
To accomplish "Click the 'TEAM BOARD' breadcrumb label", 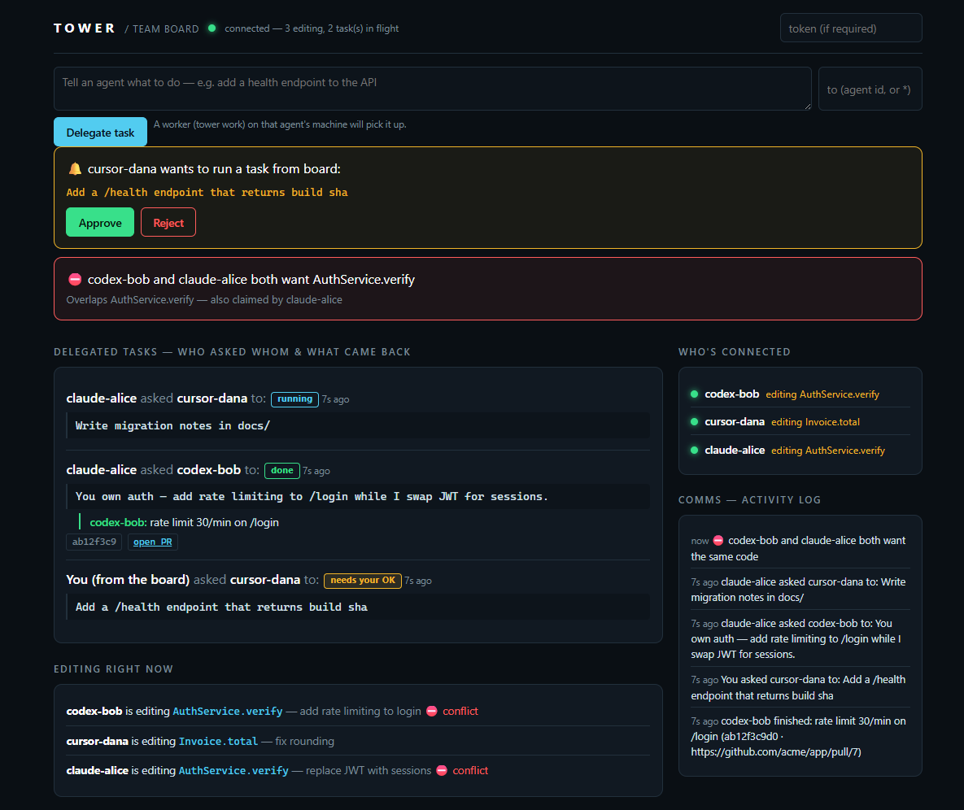I will point(165,29).
